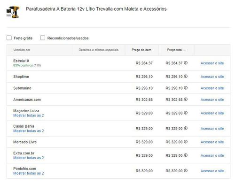The height and width of the screenshot is (184, 235).
Task: Select the Magazine Luiza seller name
Action: click(x=26, y=111)
